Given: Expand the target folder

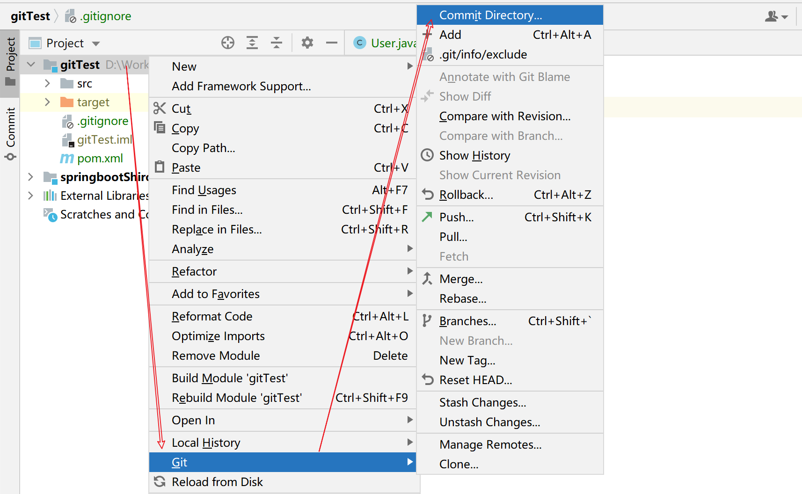Looking at the screenshot, I should coord(47,102).
